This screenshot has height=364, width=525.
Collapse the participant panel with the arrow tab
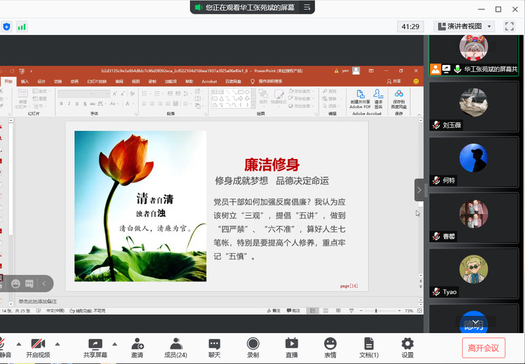pyautogui.click(x=419, y=190)
